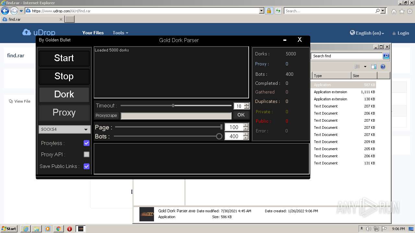Click the Explorer search magnifier button
Image resolution: width=415 pixels, height=233 pixels.
(386, 56)
